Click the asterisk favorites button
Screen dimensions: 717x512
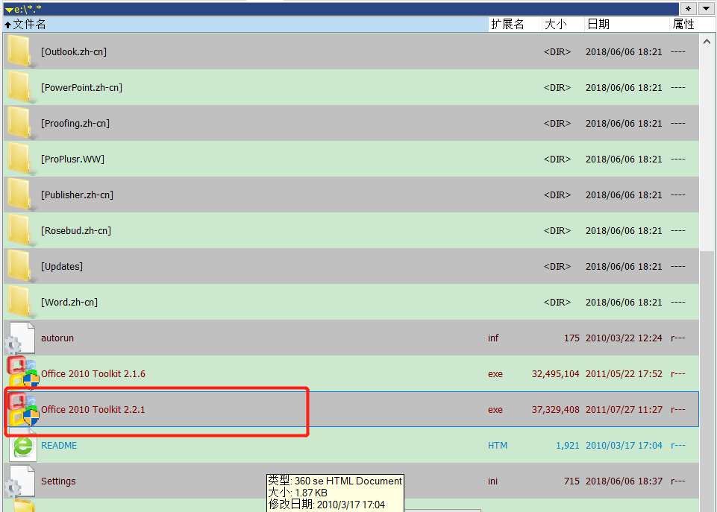point(688,9)
